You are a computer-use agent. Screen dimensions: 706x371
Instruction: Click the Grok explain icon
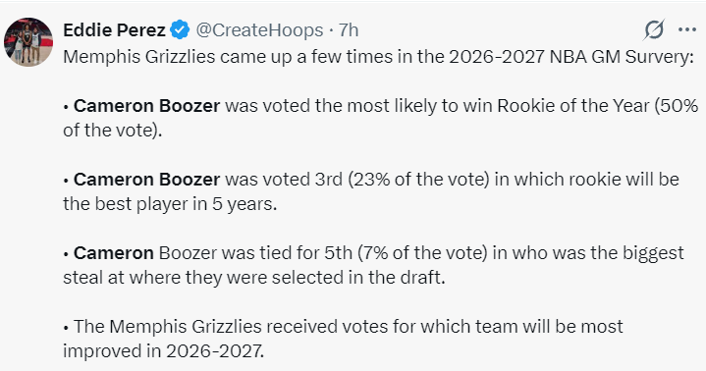coord(654,30)
